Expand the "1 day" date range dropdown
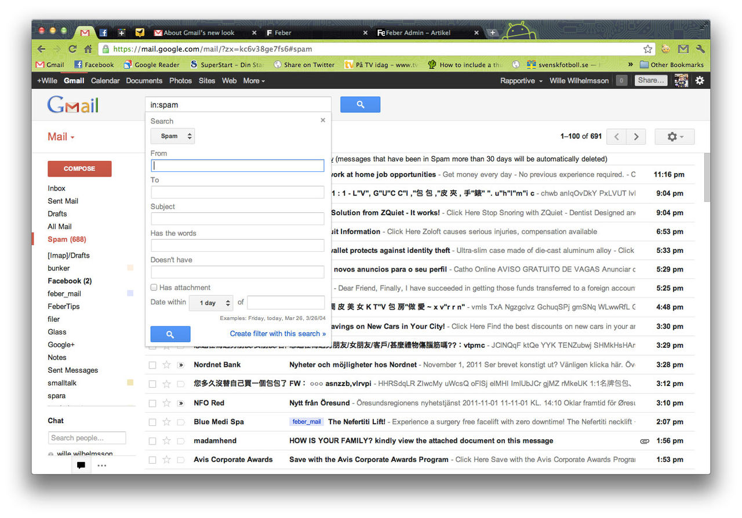742x518 pixels. tap(210, 303)
